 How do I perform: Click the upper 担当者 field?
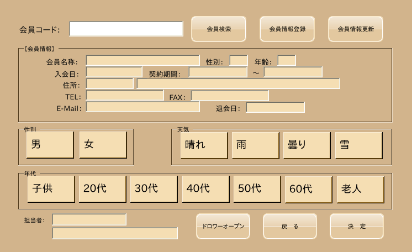click(x=89, y=219)
